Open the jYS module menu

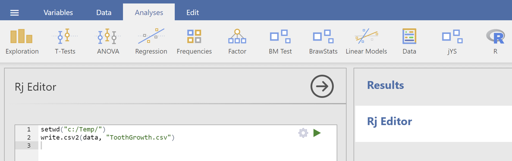pos(452,41)
